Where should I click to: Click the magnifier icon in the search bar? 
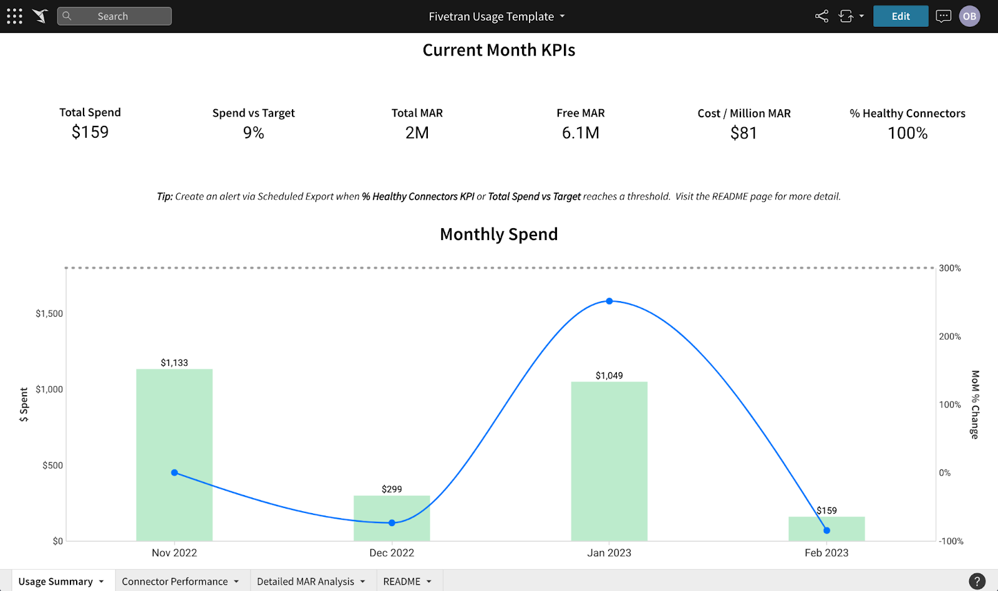[67, 16]
